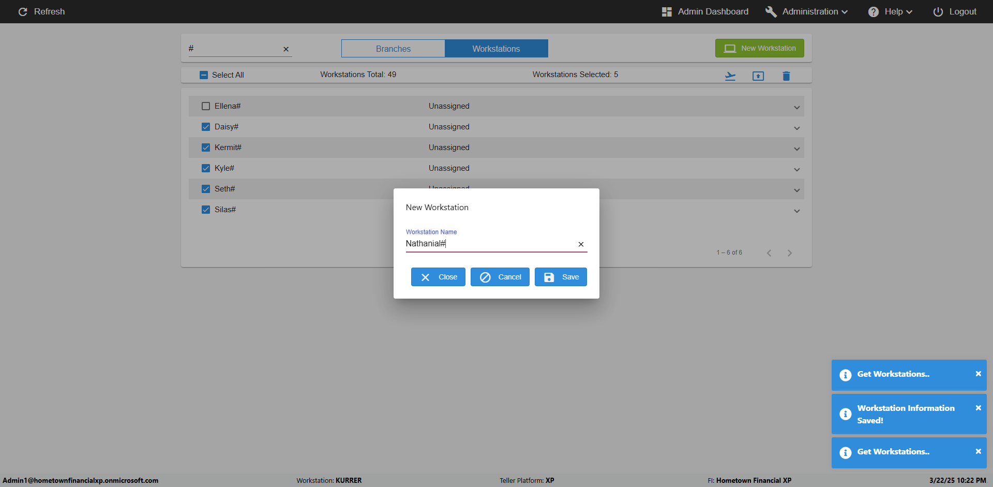Screen dimensions: 993x487
Task: Click the delete trash icon
Action: [x=786, y=76]
